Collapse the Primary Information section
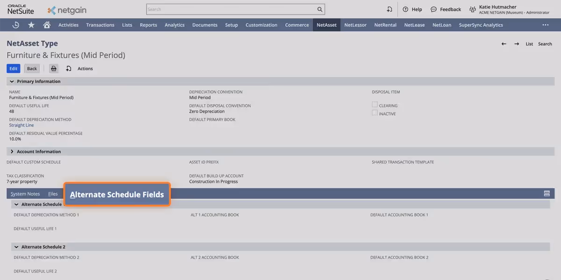Image resolution: width=561 pixels, height=280 pixels. click(11, 81)
